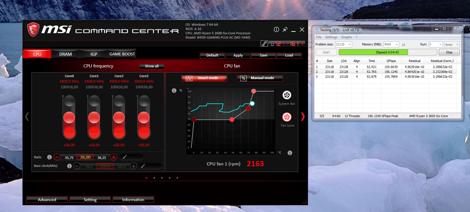The image size is (470, 212).
Task: Click the Core2 frequency slider knob
Action: 119,117
